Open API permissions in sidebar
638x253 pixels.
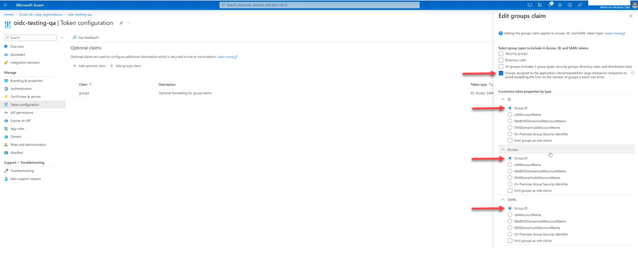click(22, 112)
